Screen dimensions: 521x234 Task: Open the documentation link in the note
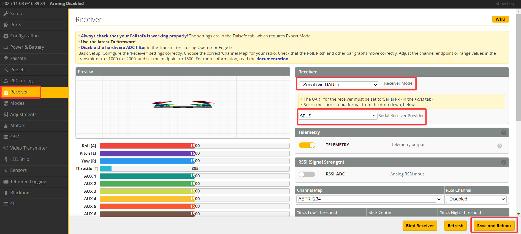tap(272, 59)
